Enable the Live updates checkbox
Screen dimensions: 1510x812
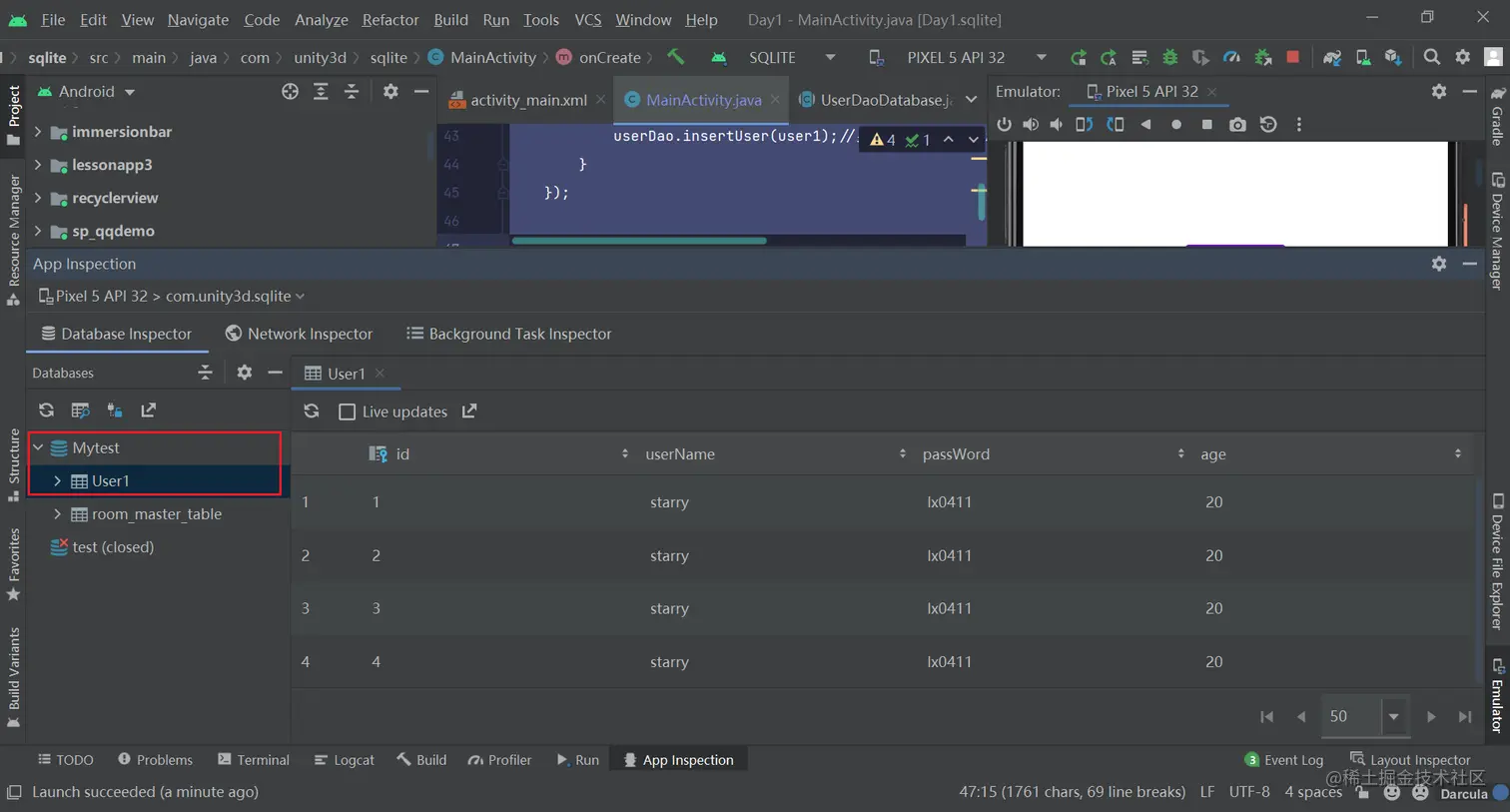(348, 412)
